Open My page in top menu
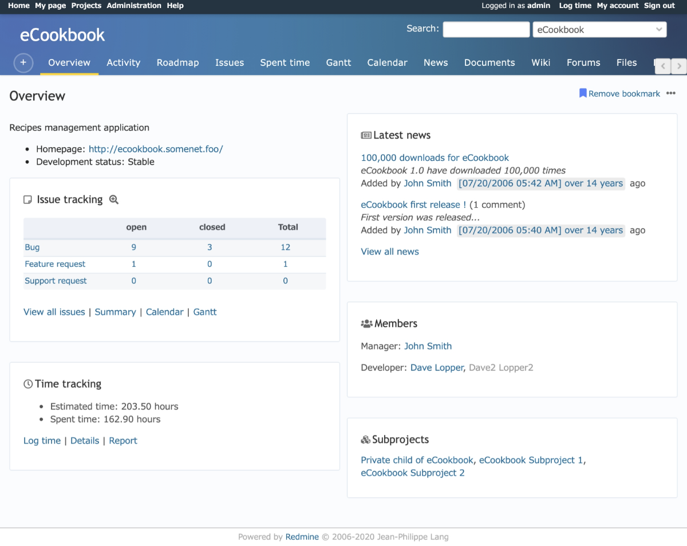 point(50,6)
